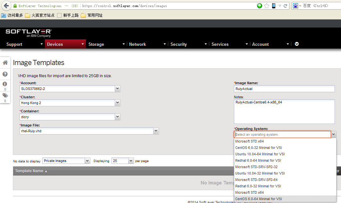Open the 火狐官方站点 bookmark folder
The height and width of the screenshot is (203, 341).
[40, 15]
